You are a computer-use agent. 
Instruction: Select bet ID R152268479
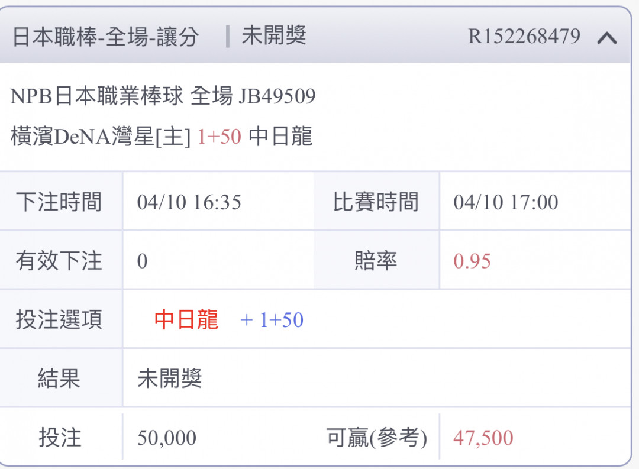tap(524, 36)
